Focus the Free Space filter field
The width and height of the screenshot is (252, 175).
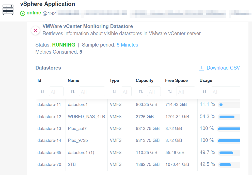coord(186,92)
